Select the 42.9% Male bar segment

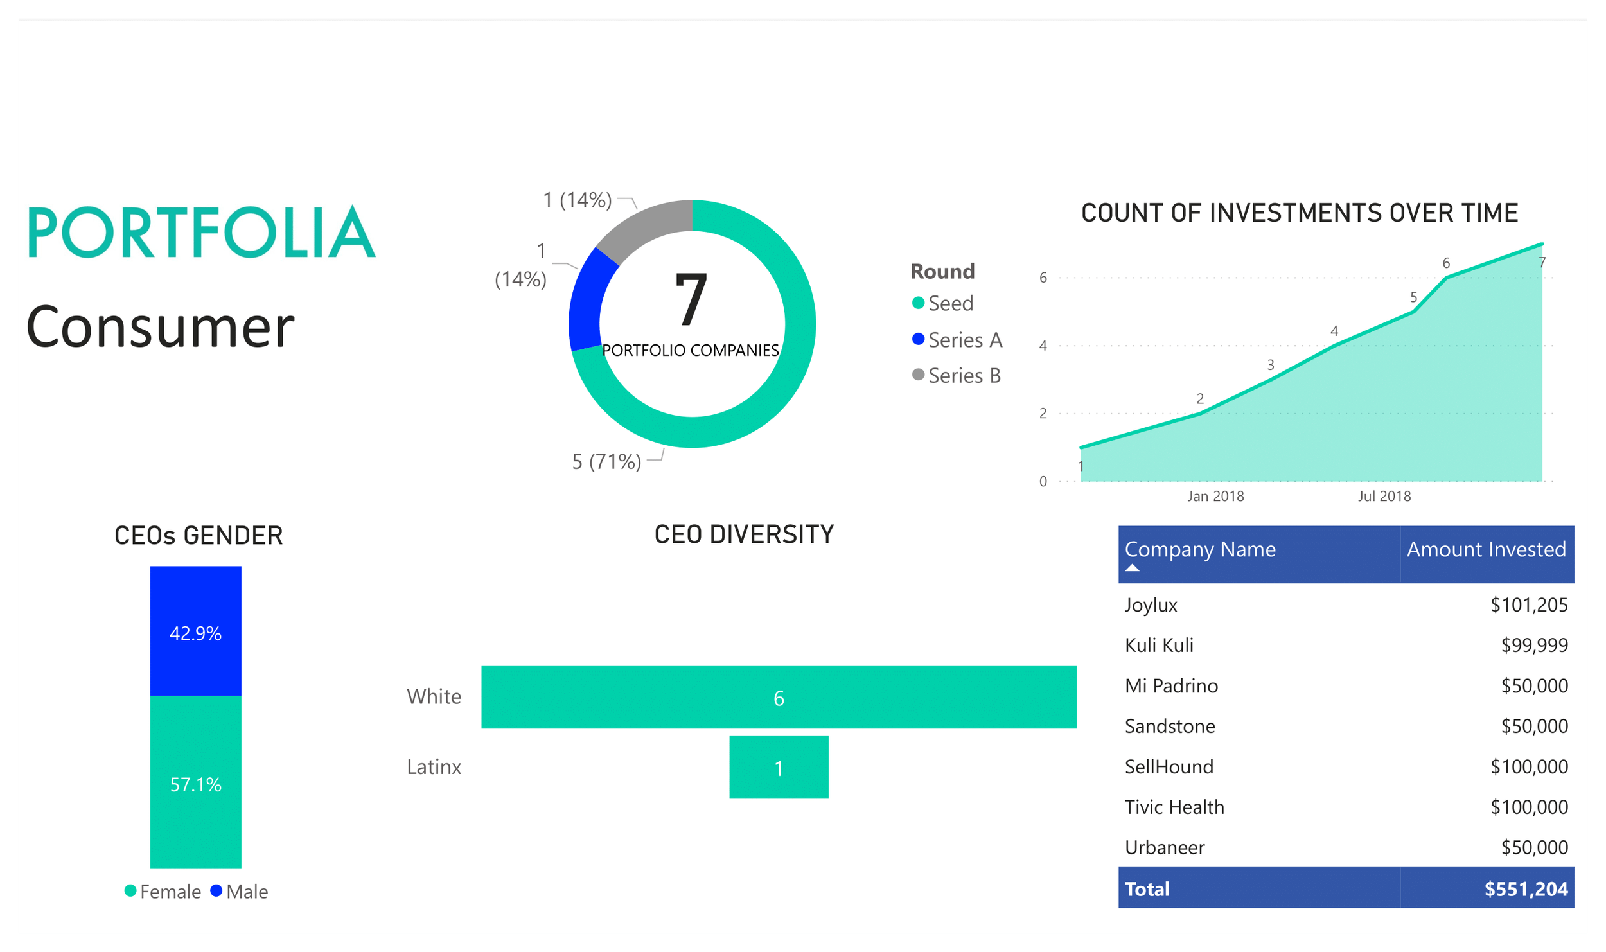(x=195, y=631)
